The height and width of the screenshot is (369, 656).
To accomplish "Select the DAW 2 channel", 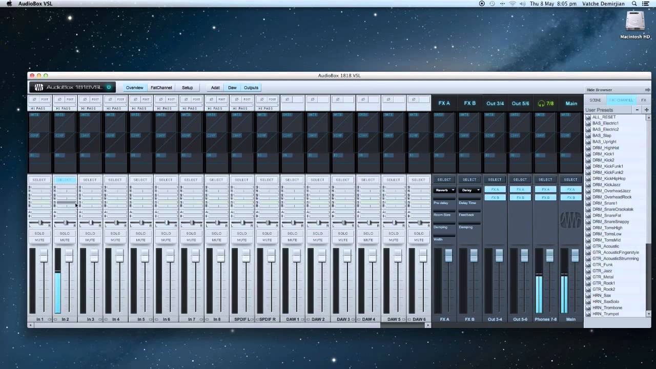I will click(x=317, y=180).
